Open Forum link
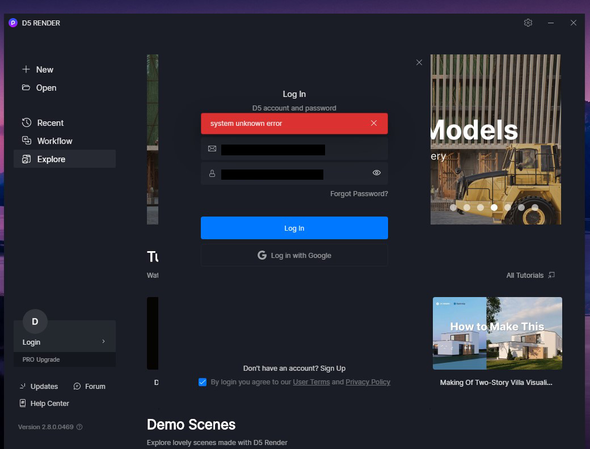 point(95,386)
